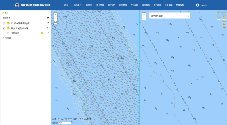Image resolution: width=227 pixels, height=125 pixels.
Task: Select the S102水深表面数据 group name
Action: click(x=20, y=23)
